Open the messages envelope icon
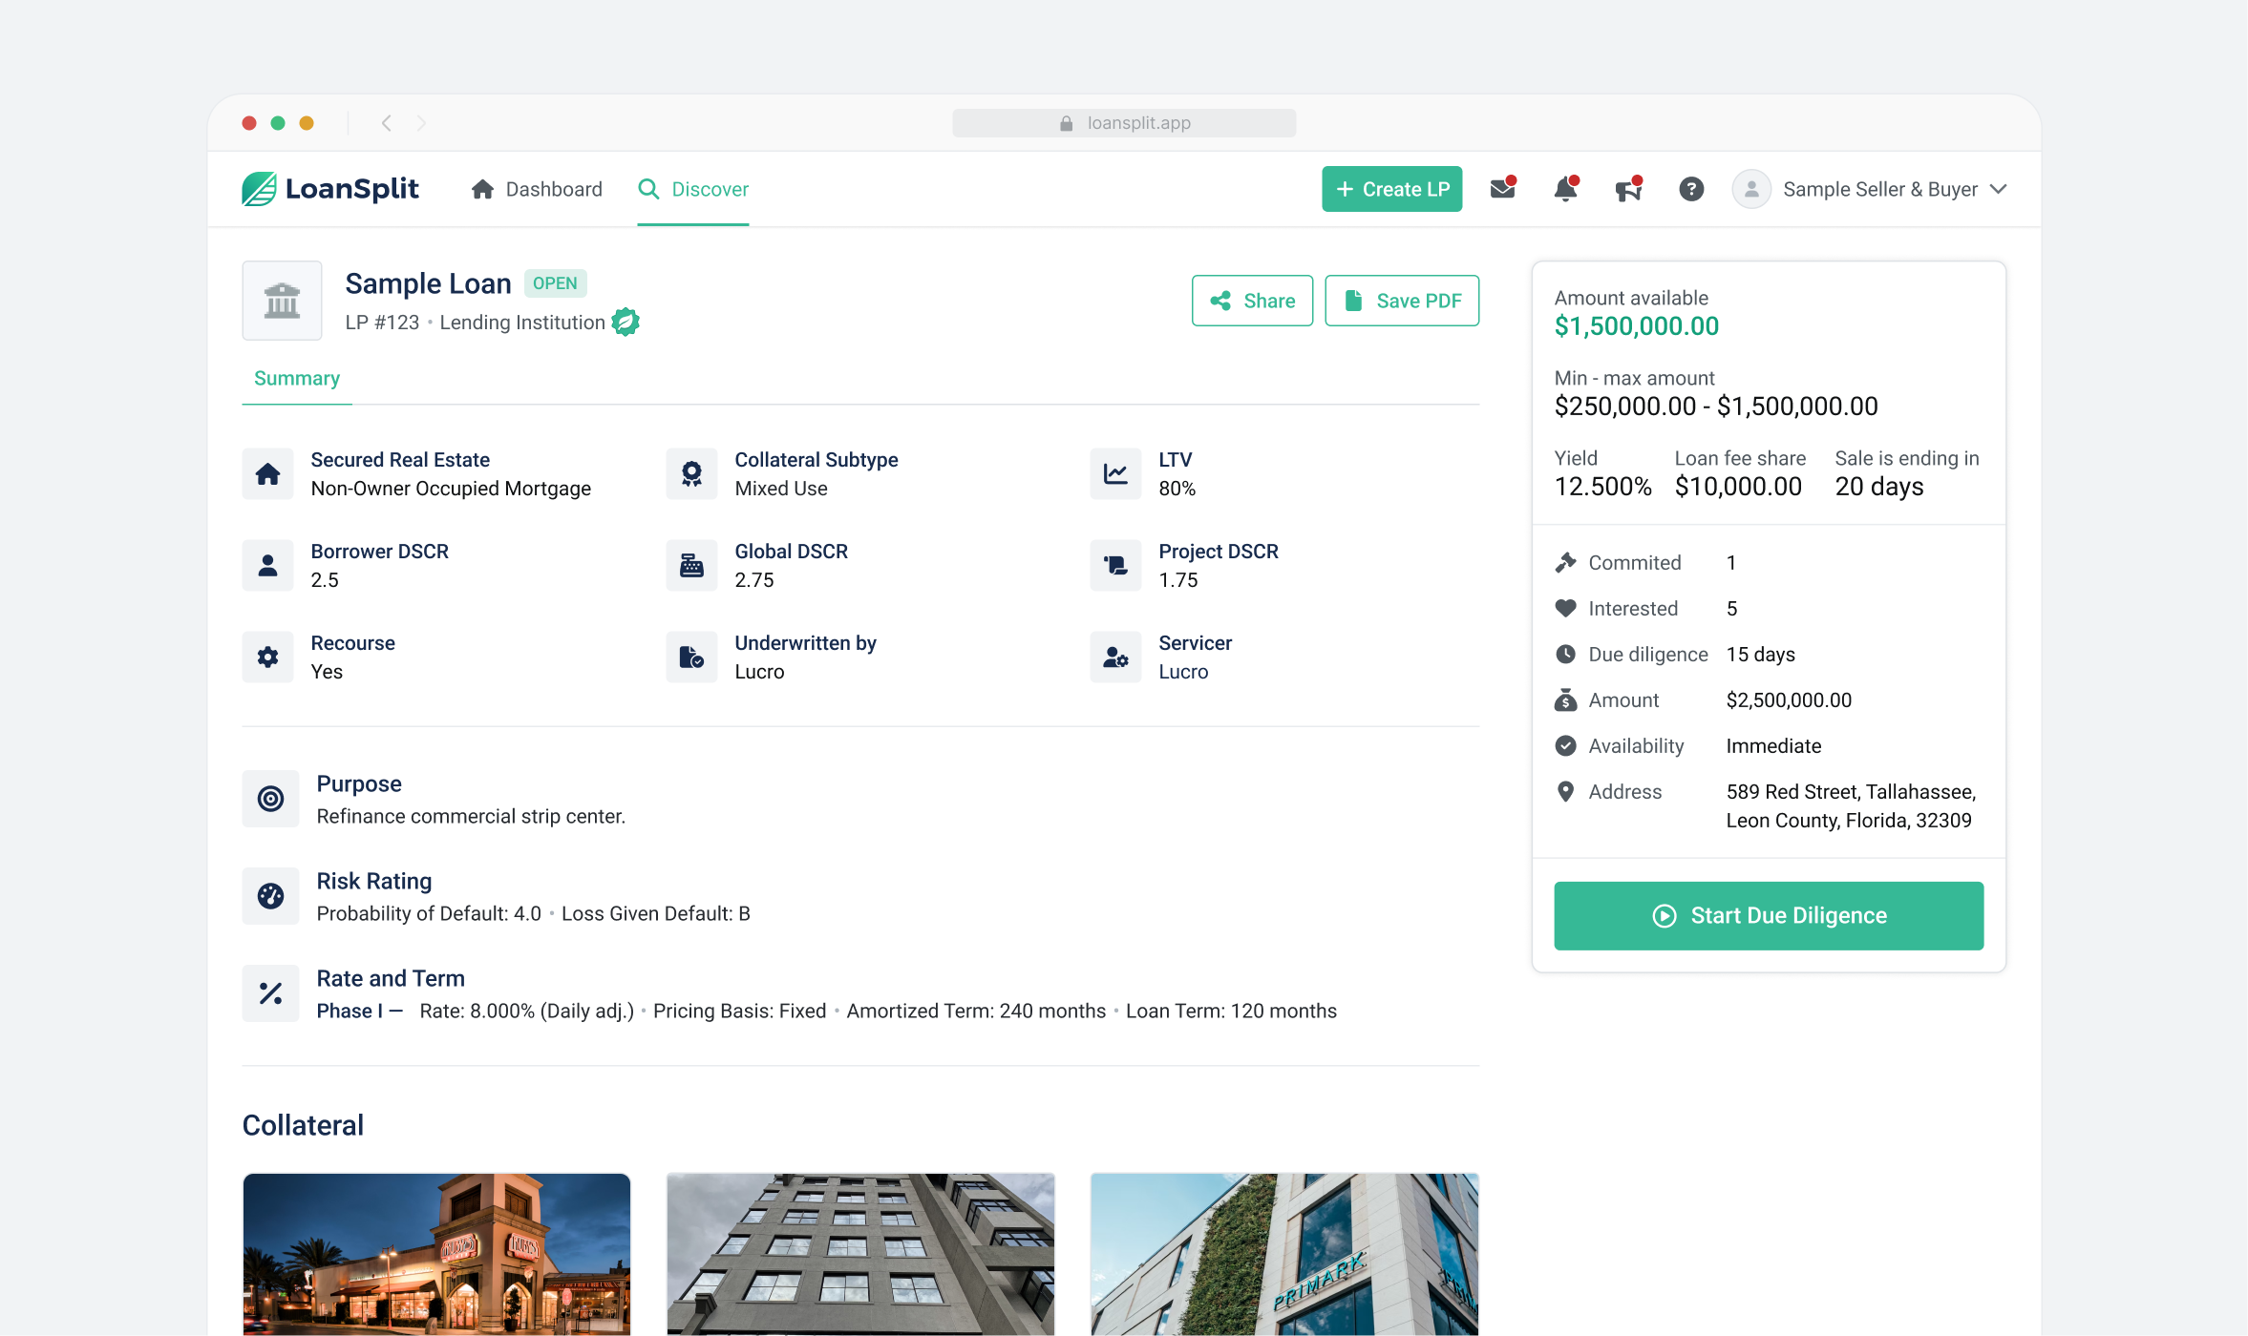Image resolution: width=2248 pixels, height=1336 pixels. (x=1502, y=189)
